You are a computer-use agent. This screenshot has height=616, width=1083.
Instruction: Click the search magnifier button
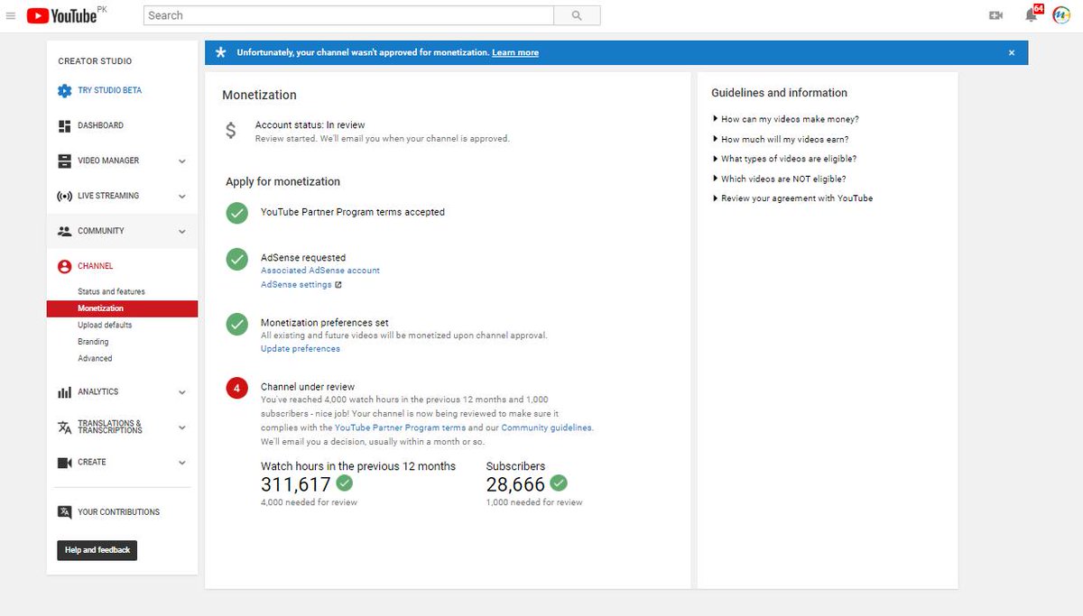(x=578, y=15)
